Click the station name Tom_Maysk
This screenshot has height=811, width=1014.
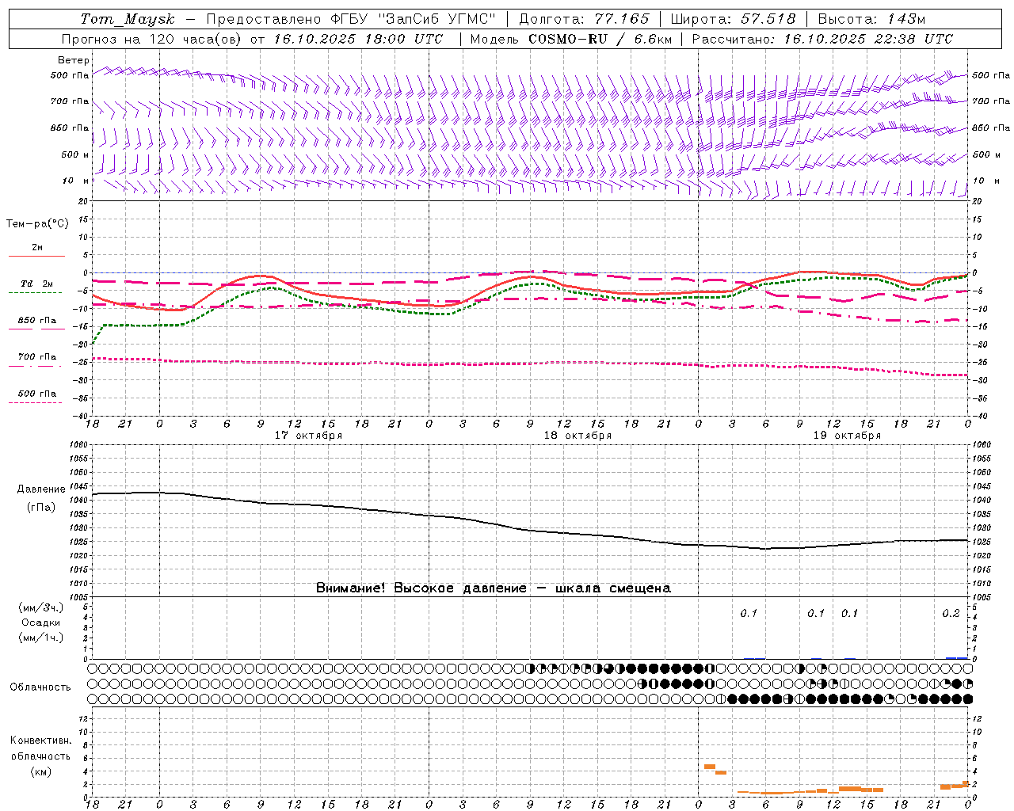tap(128, 19)
